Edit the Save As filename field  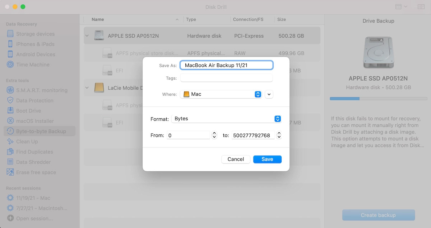(x=227, y=65)
